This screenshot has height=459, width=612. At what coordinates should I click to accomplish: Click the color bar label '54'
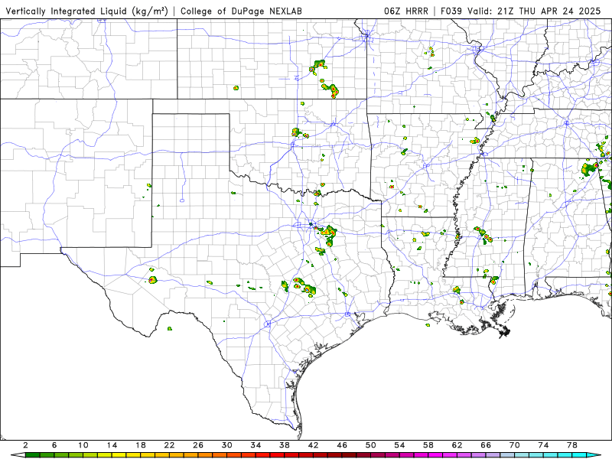pyautogui.click(x=399, y=445)
